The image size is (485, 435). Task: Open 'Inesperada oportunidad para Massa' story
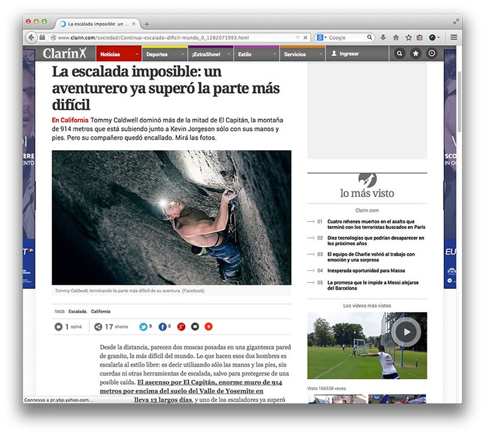(x=366, y=271)
